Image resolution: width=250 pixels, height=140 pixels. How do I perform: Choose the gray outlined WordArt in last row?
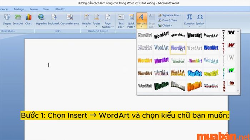[x=145, y=86]
